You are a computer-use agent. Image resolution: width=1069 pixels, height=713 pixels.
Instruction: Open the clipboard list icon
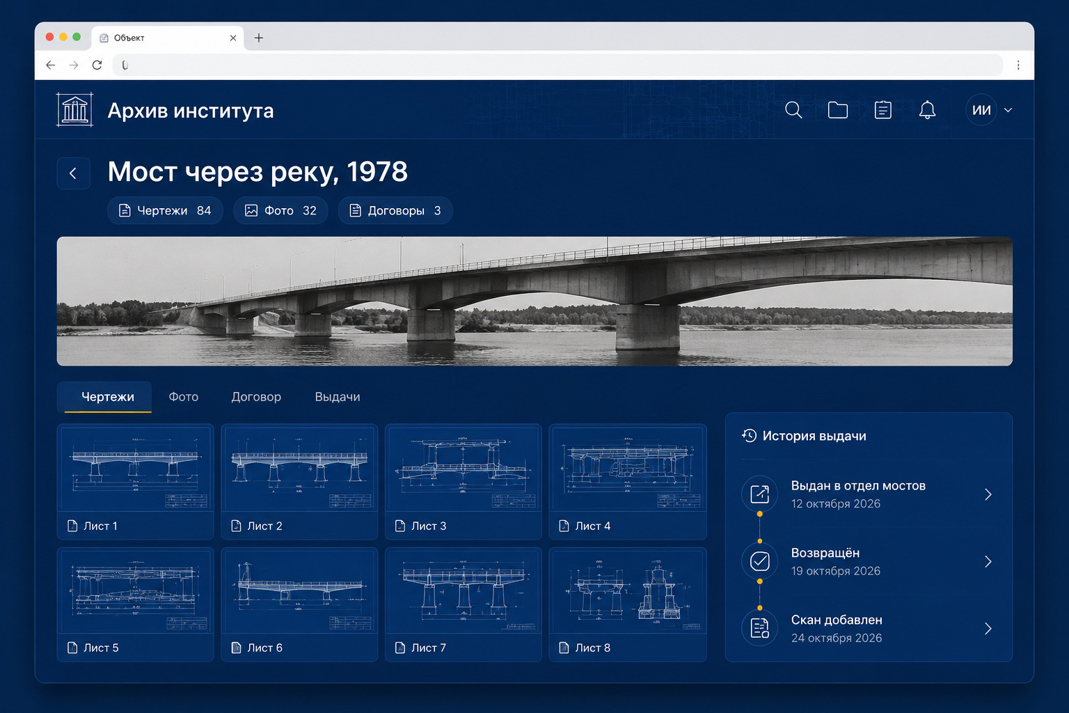[x=882, y=110]
